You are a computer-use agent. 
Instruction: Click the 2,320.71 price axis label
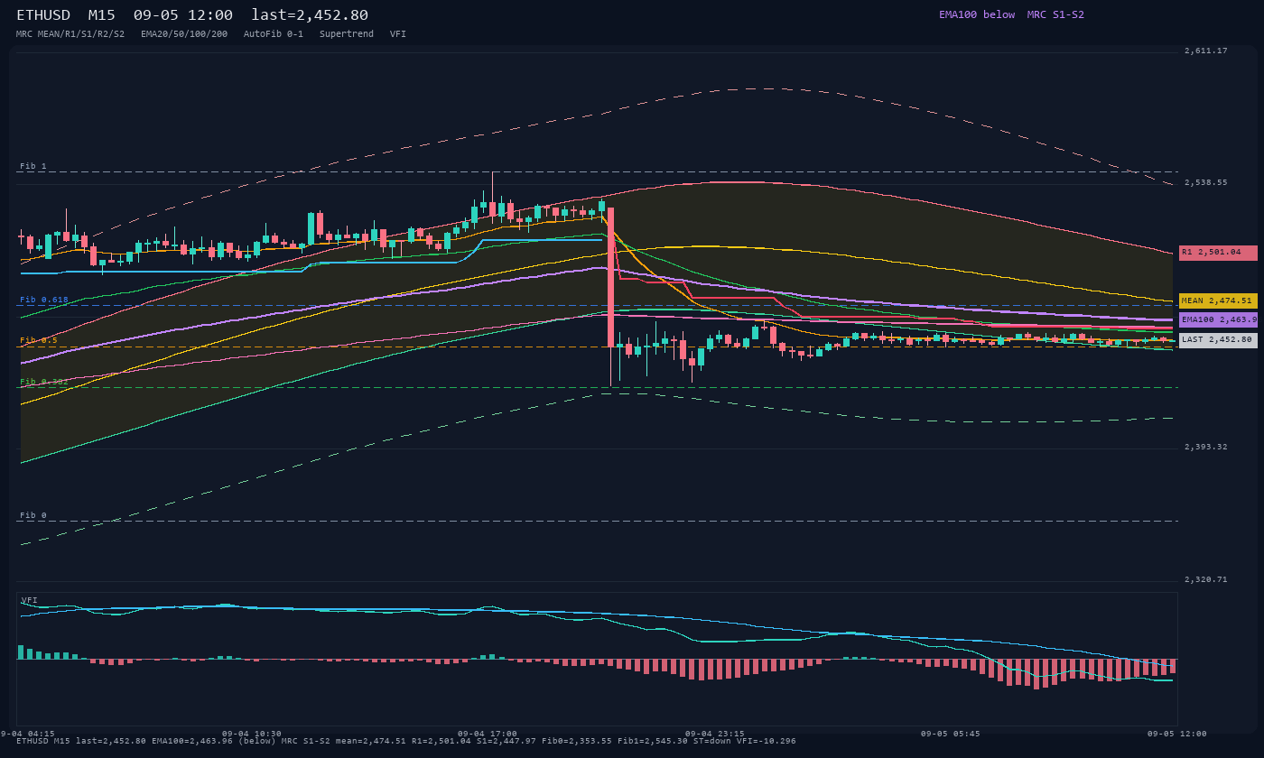1206,579
